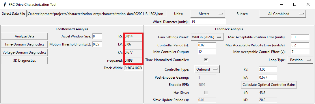The height and width of the screenshot is (104, 315).
Task: Click the Controller Period field
Action: pos(207,45)
